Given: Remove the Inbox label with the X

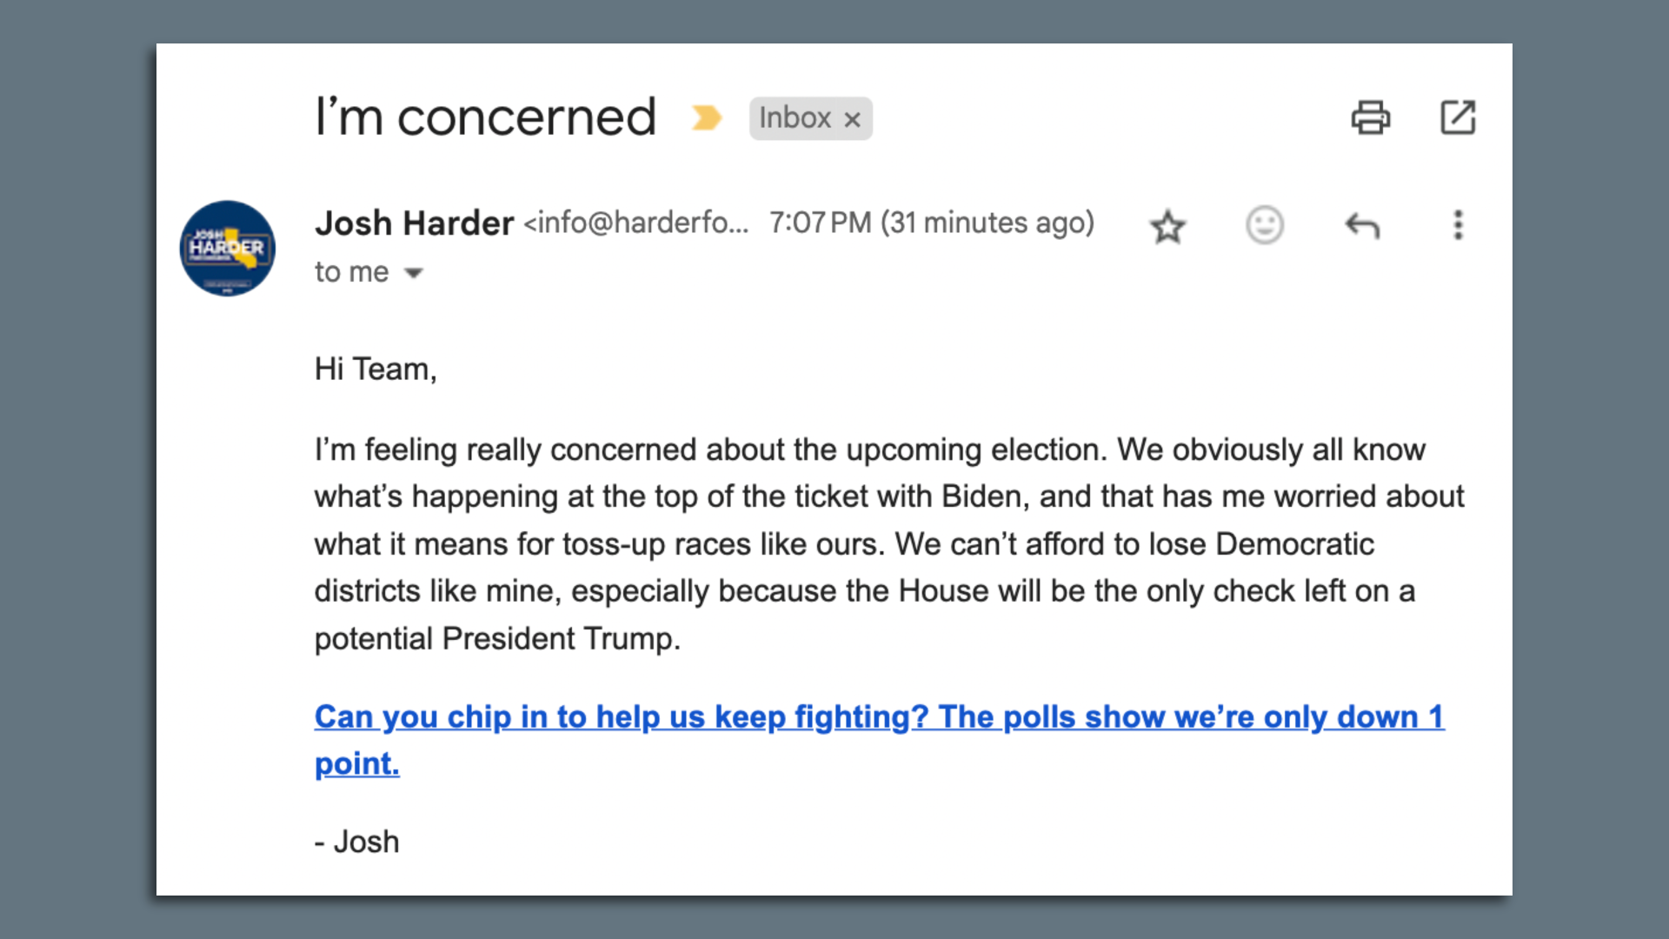Looking at the screenshot, I should click(x=854, y=118).
